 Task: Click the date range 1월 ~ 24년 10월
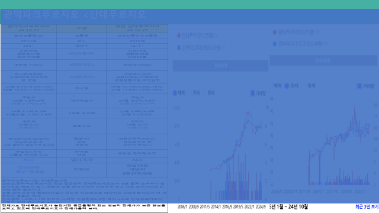click(292, 206)
